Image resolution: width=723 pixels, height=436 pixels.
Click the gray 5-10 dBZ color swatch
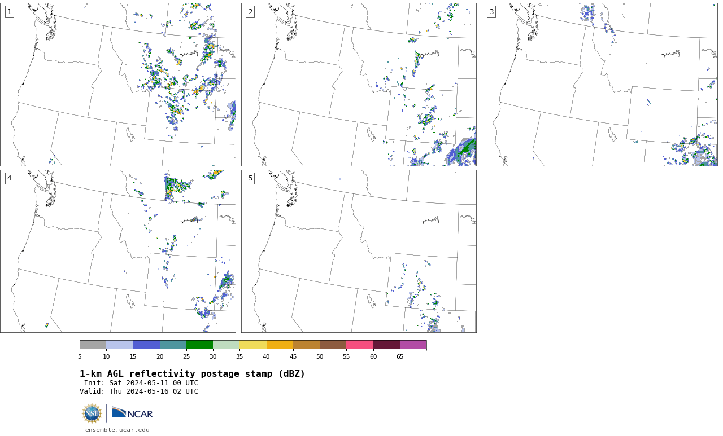click(93, 345)
